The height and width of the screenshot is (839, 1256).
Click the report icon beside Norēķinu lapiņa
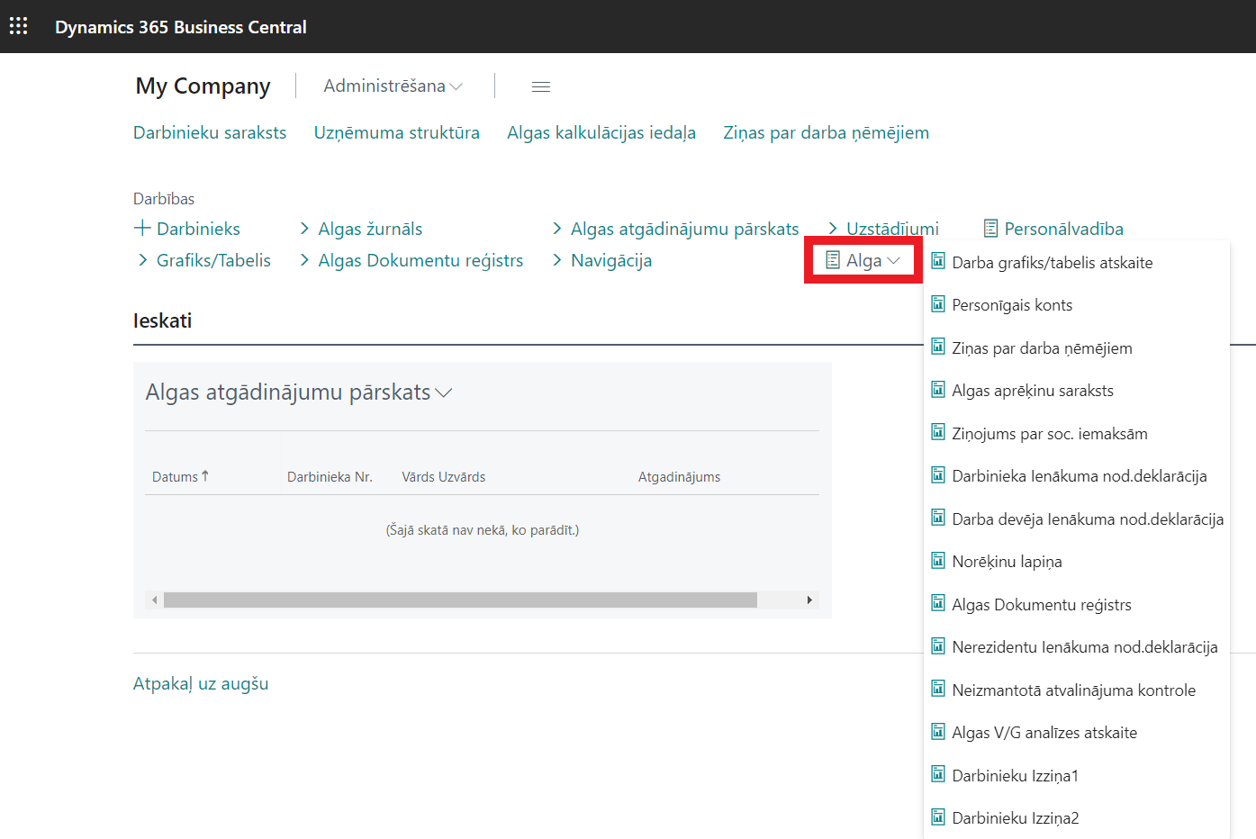[x=937, y=561]
